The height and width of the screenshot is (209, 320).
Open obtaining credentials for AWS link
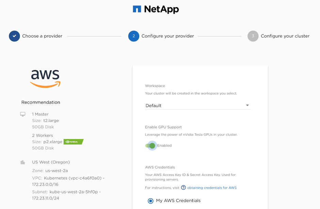coord(212,188)
